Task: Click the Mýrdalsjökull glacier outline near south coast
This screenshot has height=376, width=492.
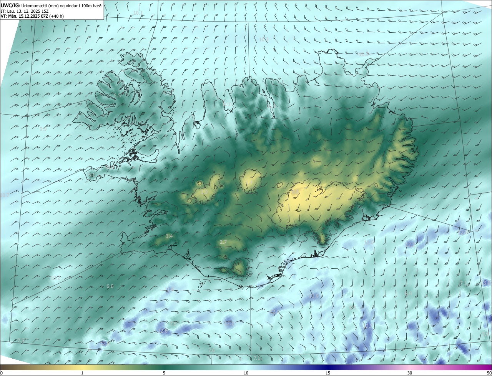Action: click(241, 266)
